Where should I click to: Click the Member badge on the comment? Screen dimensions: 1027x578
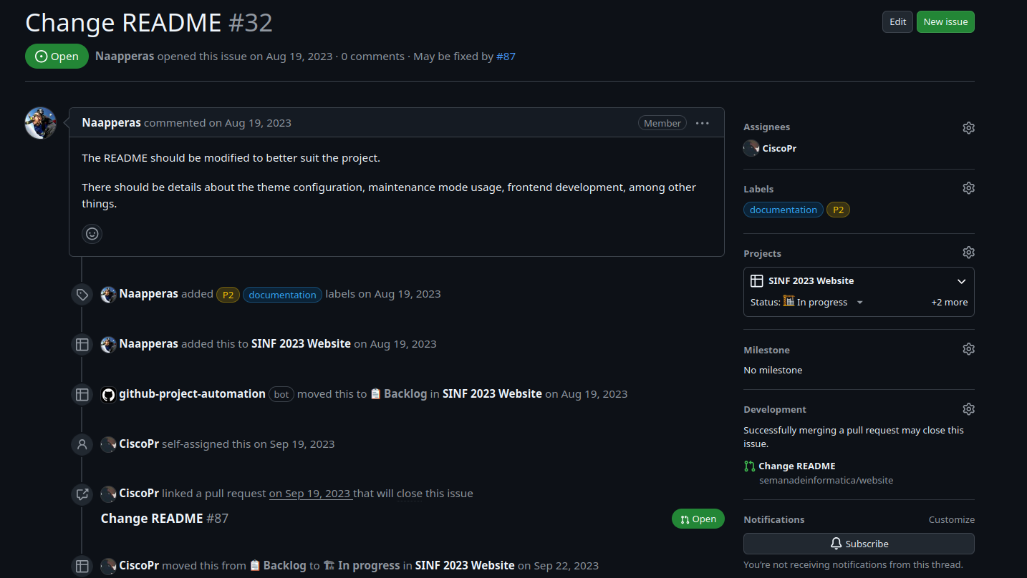[662, 123]
